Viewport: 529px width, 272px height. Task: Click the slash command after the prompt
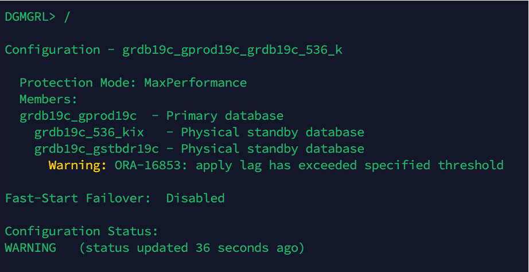pos(67,17)
